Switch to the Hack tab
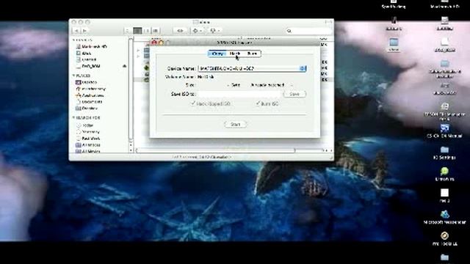The image size is (470, 264). point(235,54)
